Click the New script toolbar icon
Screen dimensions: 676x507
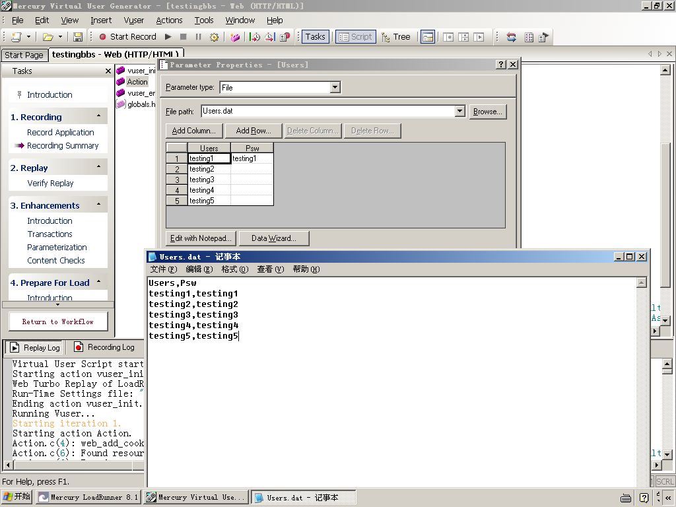pyautogui.click(x=16, y=37)
